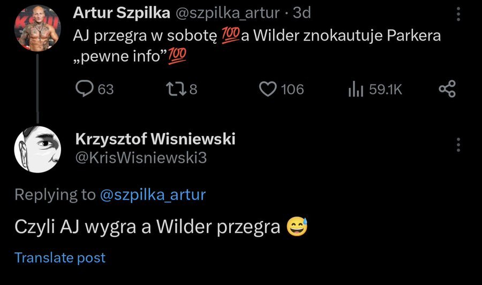Share Artur Szpilka's tweet
This screenshot has width=482, height=285.
(447, 89)
